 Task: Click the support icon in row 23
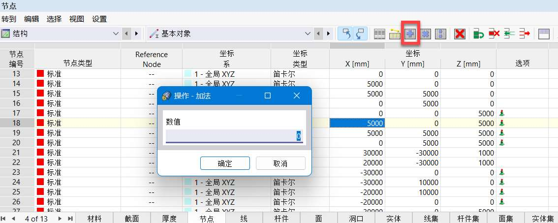click(x=502, y=172)
